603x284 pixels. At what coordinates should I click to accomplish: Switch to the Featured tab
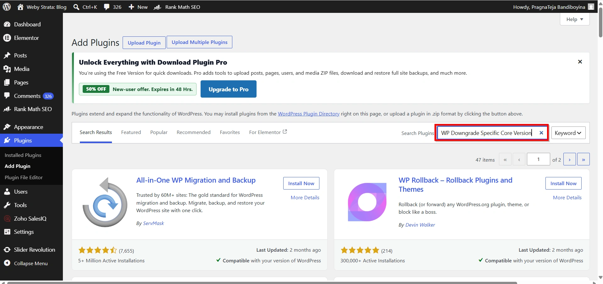point(131,132)
